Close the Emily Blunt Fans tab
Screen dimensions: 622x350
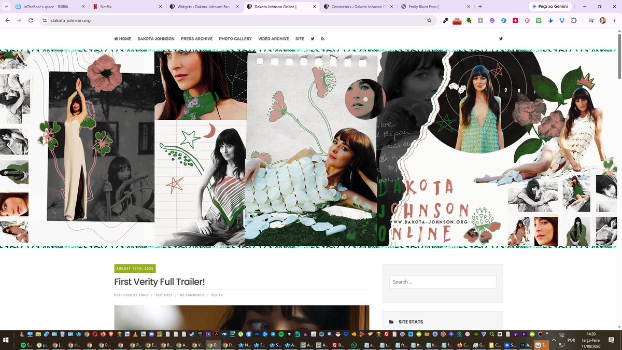click(x=469, y=7)
